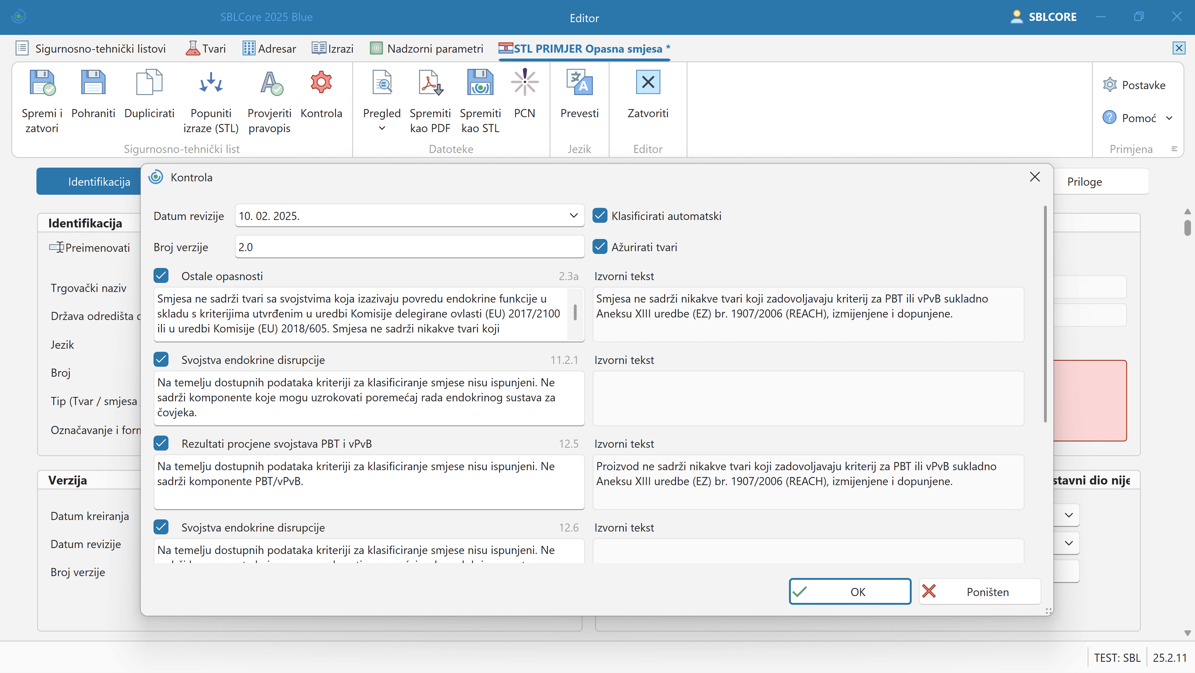
Task: Run Provjeriti pravopis spell check
Action: click(x=270, y=84)
